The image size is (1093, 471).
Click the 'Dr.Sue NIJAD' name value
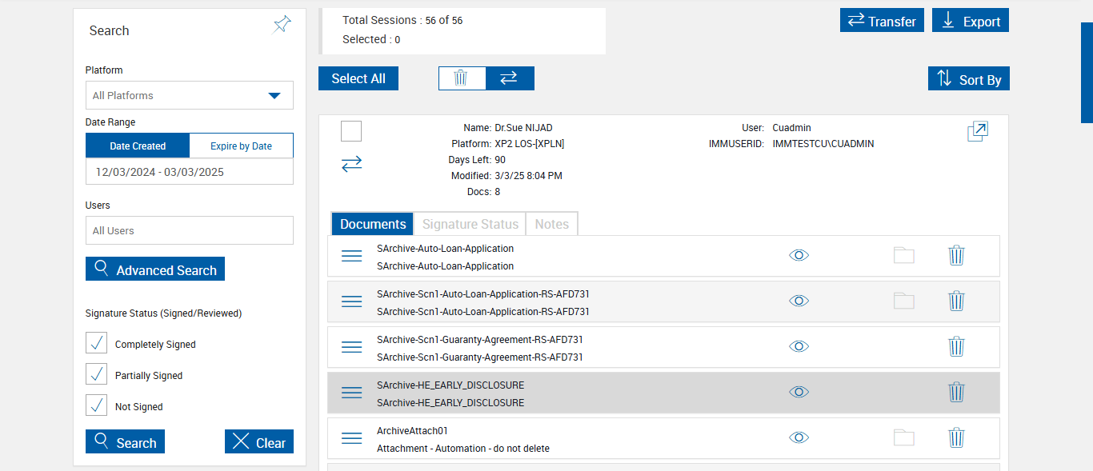tap(523, 128)
